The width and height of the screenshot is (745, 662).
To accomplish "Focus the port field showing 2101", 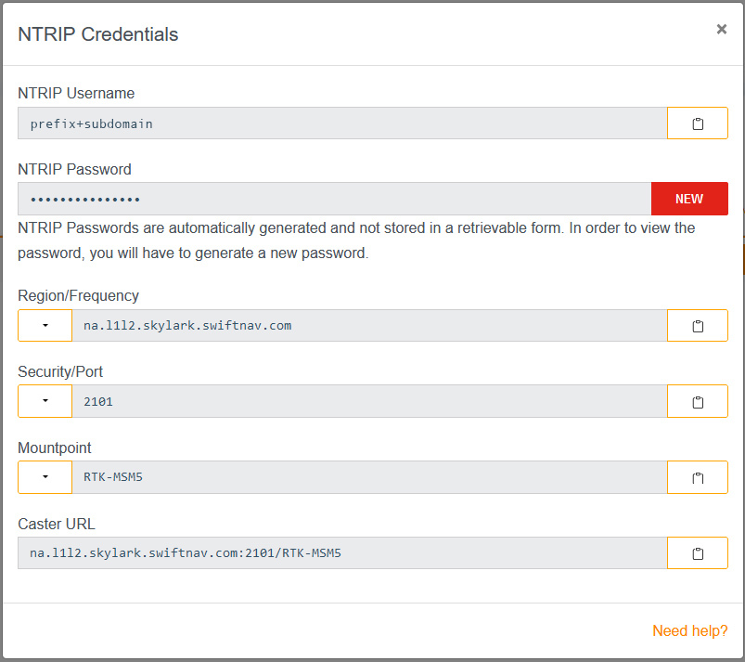I will pyautogui.click(x=368, y=402).
